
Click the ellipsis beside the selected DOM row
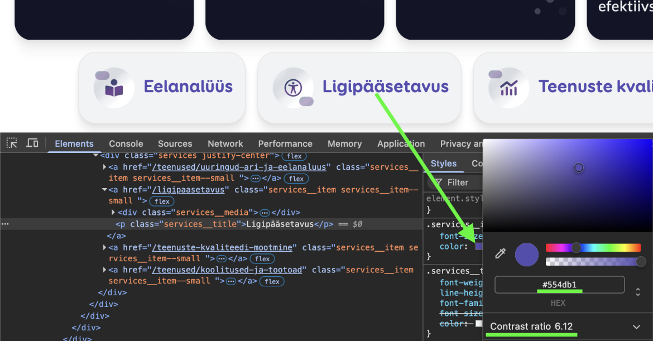(5, 224)
